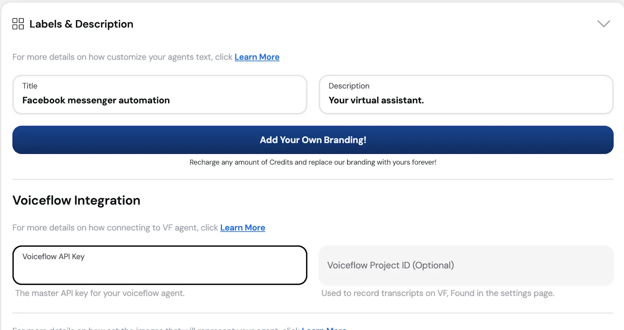The height and width of the screenshot is (330, 624).
Task: Click the Add Your Own Branding! button
Action: pos(313,140)
